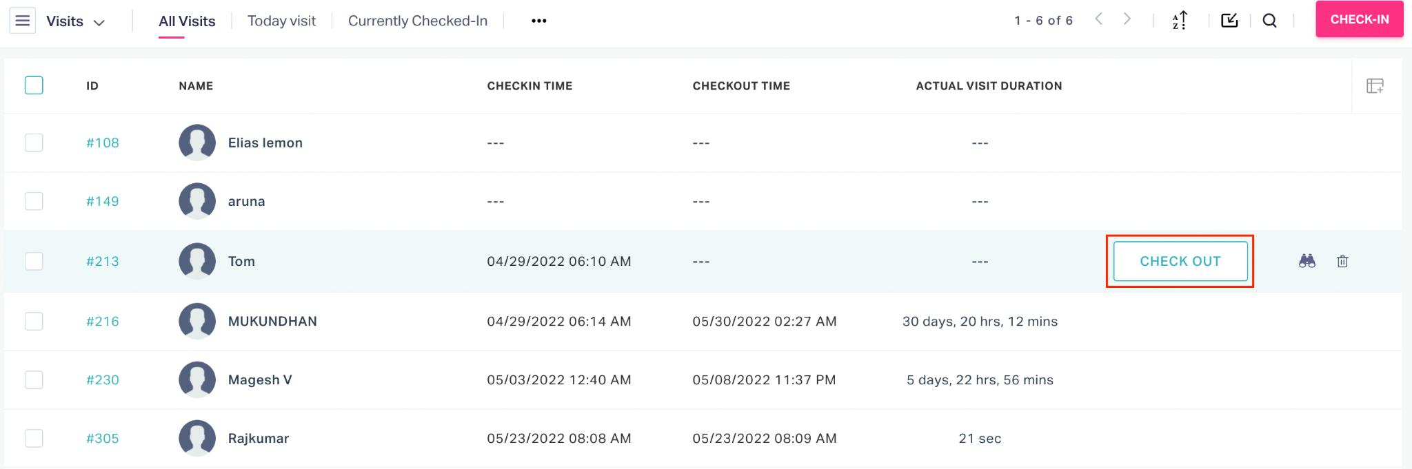Select checkbox for Tom row
Screen dimensions: 1412x469
click(x=34, y=261)
